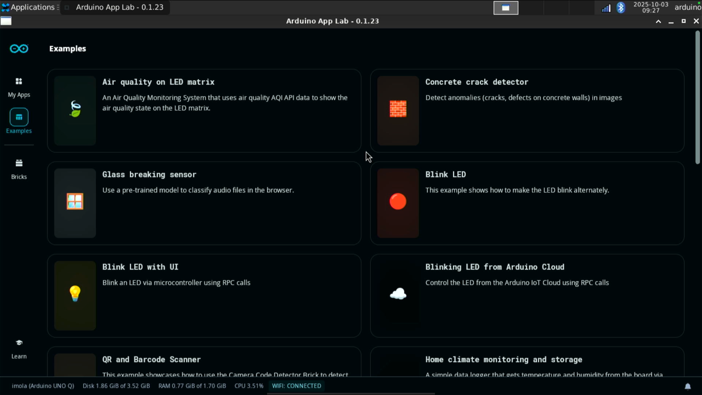Click the leaf icon of Air quality example
Image resolution: width=702 pixels, height=395 pixels.
[75, 109]
